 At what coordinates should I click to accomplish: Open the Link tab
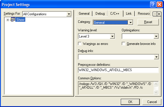(129, 14)
